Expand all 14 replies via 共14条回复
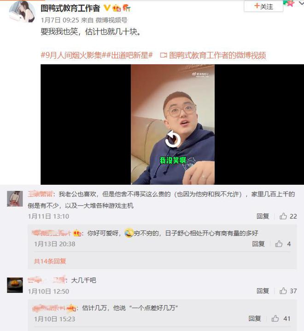 pyautogui.click(x=50, y=261)
